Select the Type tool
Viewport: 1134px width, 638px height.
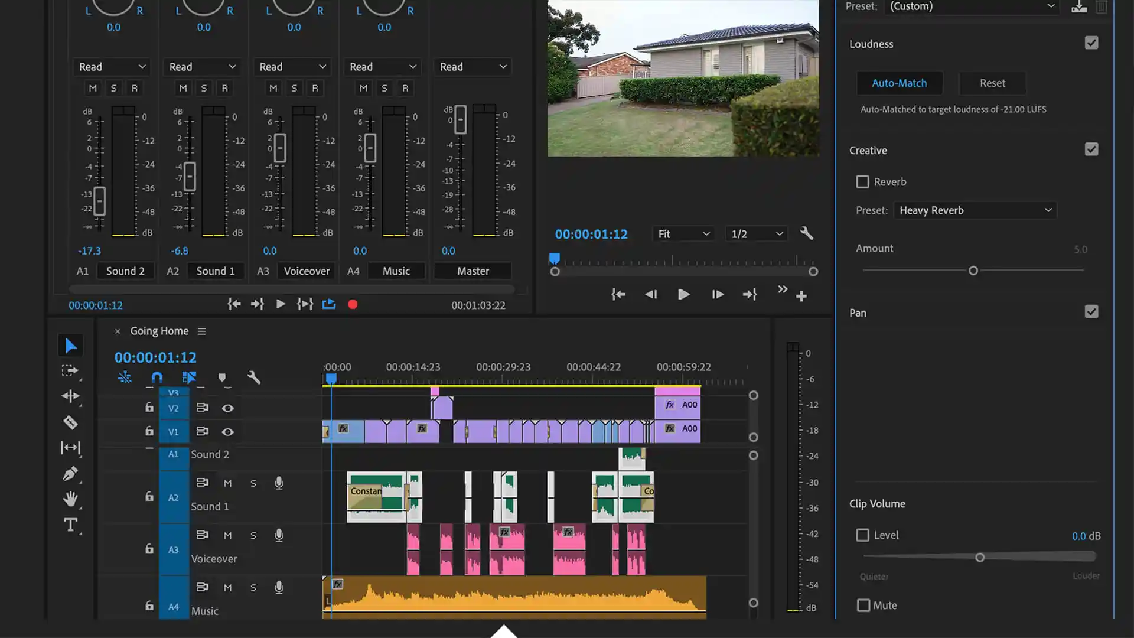pyautogui.click(x=70, y=525)
